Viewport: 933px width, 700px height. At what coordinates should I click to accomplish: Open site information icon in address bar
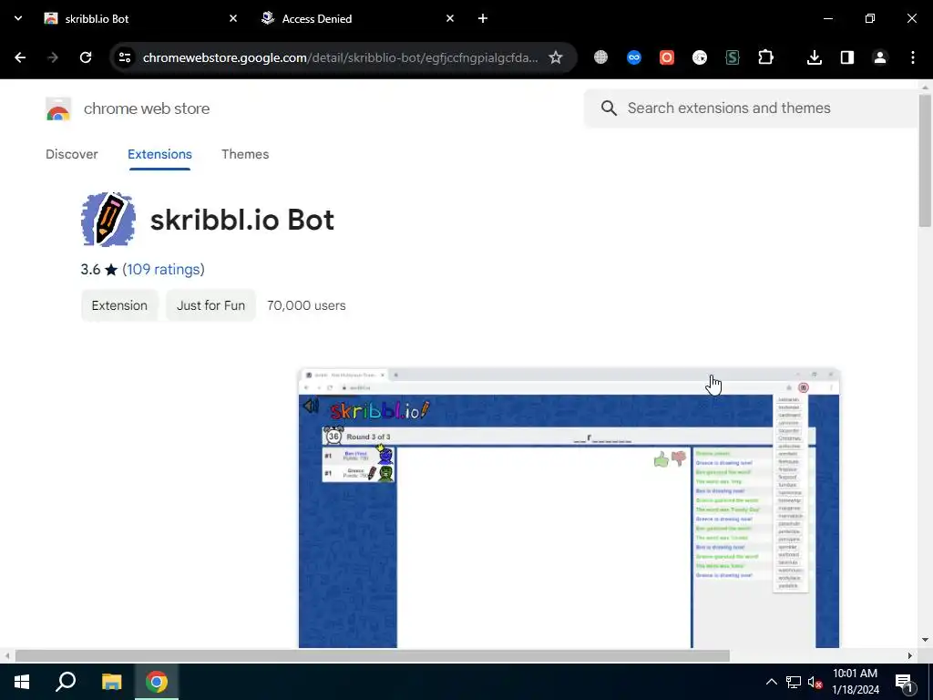(x=125, y=57)
